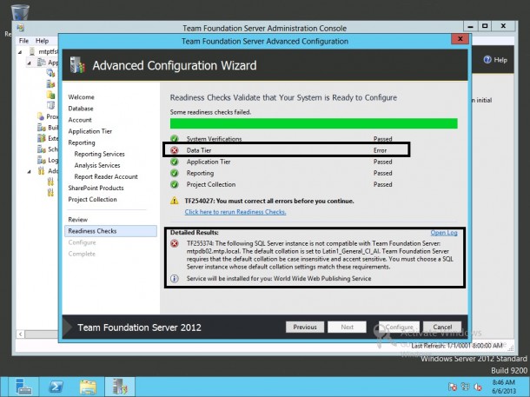Click the Advanced Configuration Wizard header icon
The height and width of the screenshot is (397, 530).
coord(77,65)
